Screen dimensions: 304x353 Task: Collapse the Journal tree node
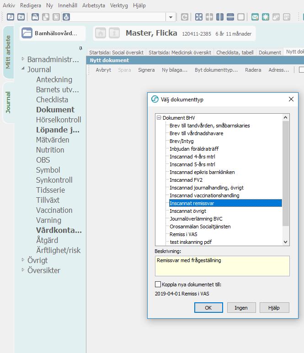click(x=23, y=68)
